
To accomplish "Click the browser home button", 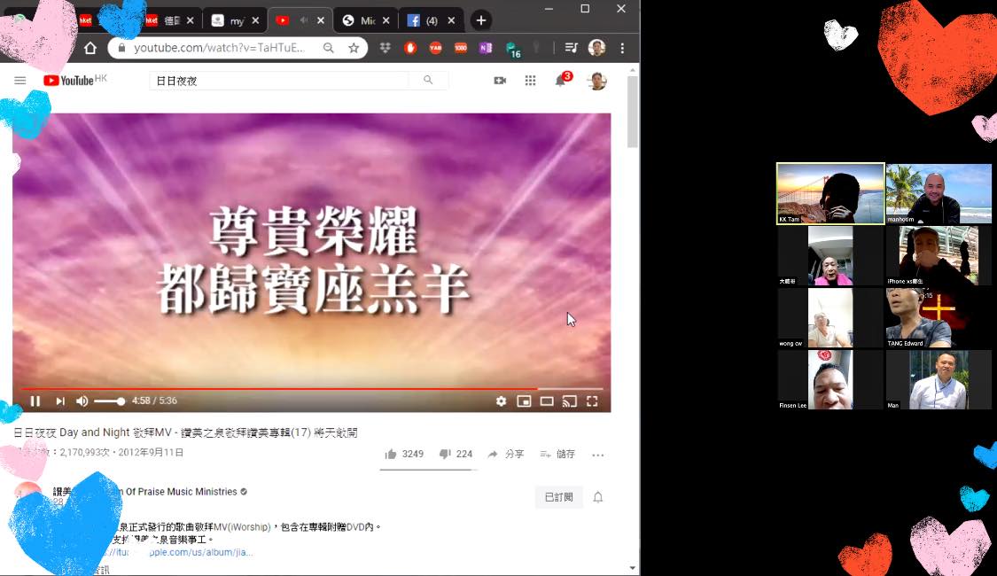I will (90, 48).
